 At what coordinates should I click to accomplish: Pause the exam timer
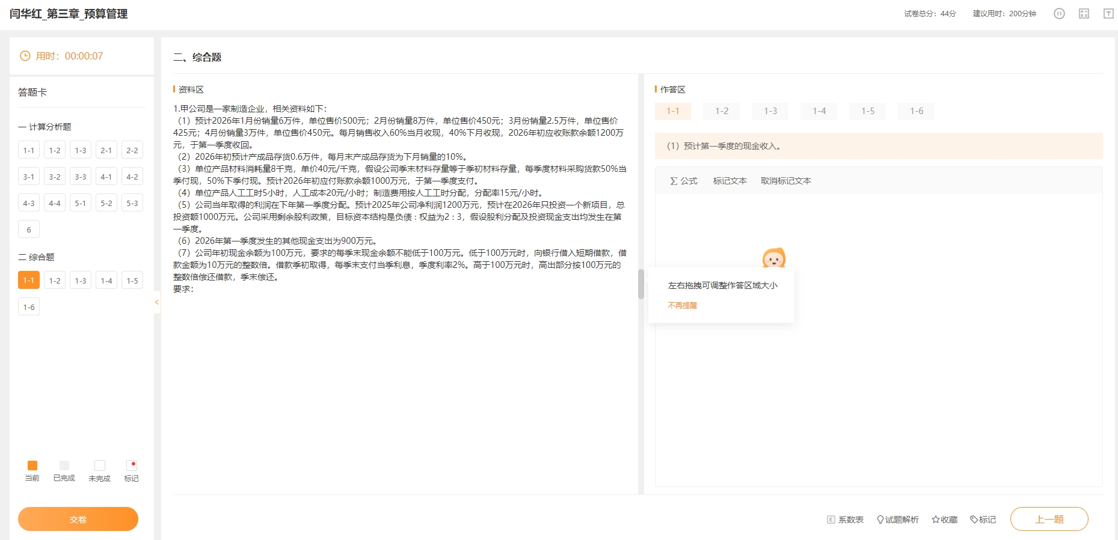point(1059,14)
